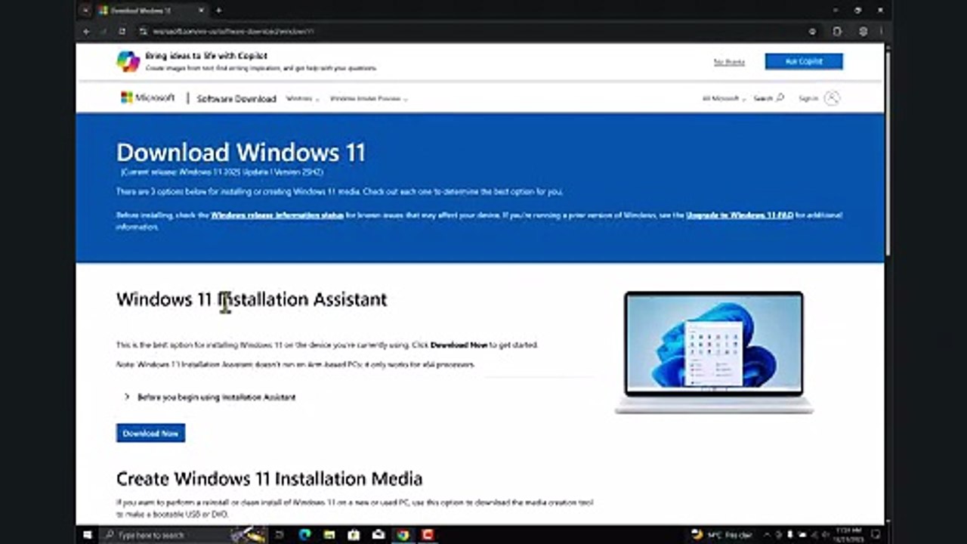Open the Windows release information status link
The height and width of the screenshot is (544, 967).
pos(277,215)
